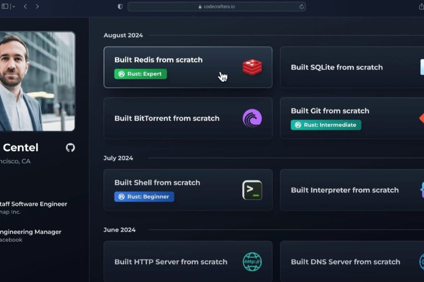Click the Rust: Beginner badge
Image resolution: width=424 pixels, height=282 pixels.
(x=144, y=196)
